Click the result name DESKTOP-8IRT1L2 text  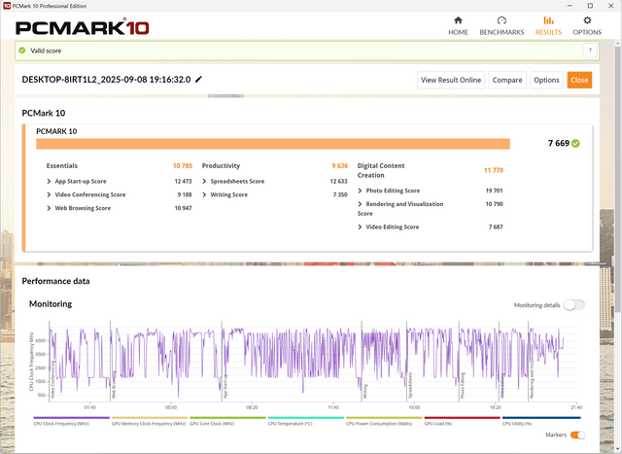tap(106, 80)
